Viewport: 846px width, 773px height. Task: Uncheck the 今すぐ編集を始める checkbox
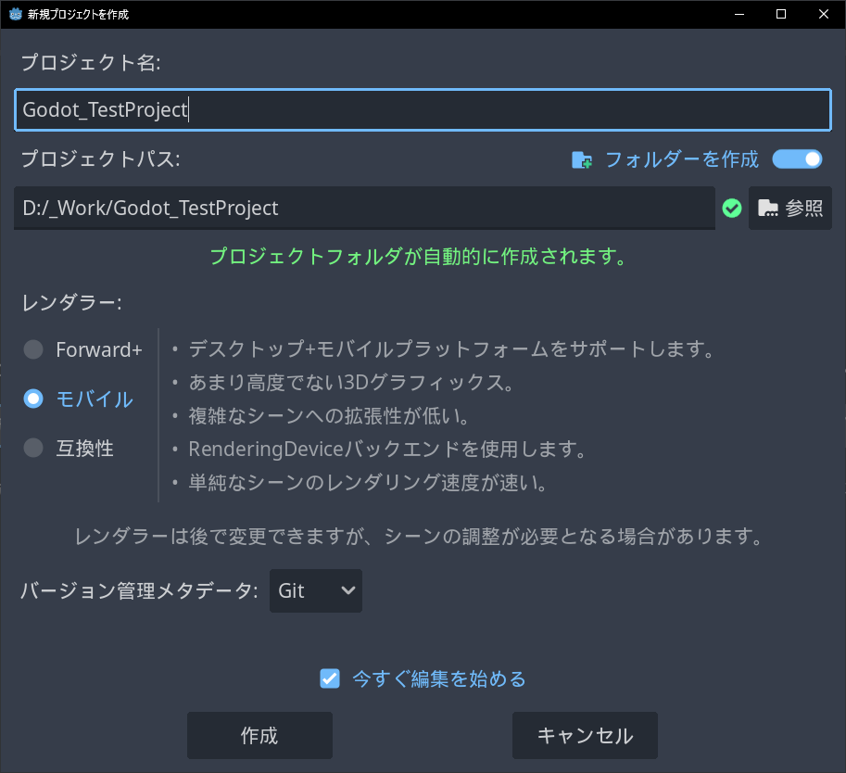click(330, 678)
